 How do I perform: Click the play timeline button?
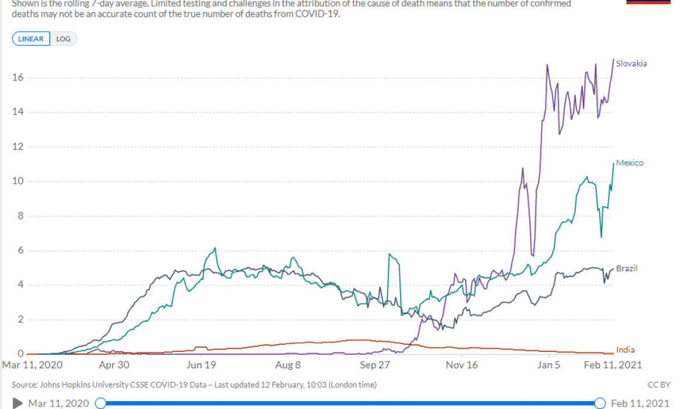(17, 404)
